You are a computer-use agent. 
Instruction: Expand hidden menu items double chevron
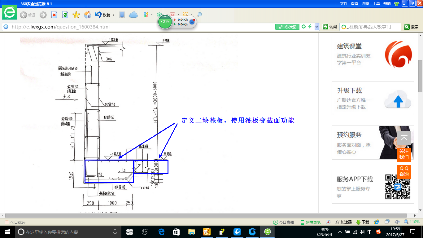(x=336, y=4)
